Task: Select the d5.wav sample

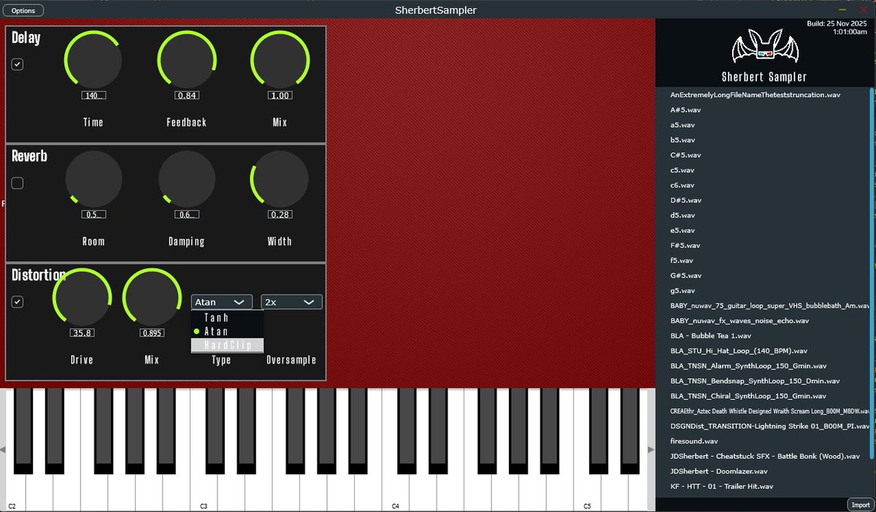Action: click(763, 215)
